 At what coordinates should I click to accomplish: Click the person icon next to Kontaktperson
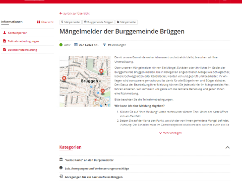coord(5,33)
